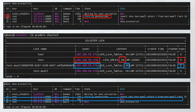
Task: Click 'Total : 4' under the lock table
Action: tap(12, 77)
